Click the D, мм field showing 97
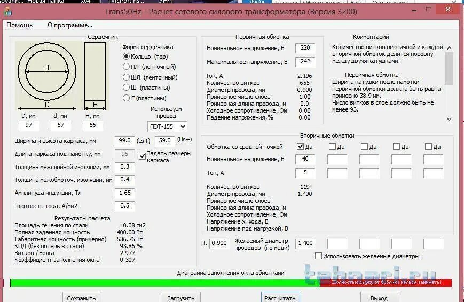The height and width of the screenshot is (302, 464). point(29,125)
